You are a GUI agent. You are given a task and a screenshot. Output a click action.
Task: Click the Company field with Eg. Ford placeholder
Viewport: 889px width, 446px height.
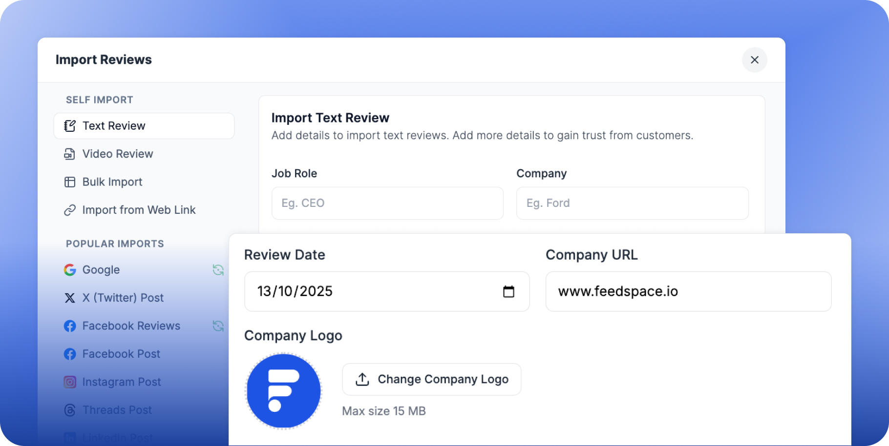tap(632, 203)
